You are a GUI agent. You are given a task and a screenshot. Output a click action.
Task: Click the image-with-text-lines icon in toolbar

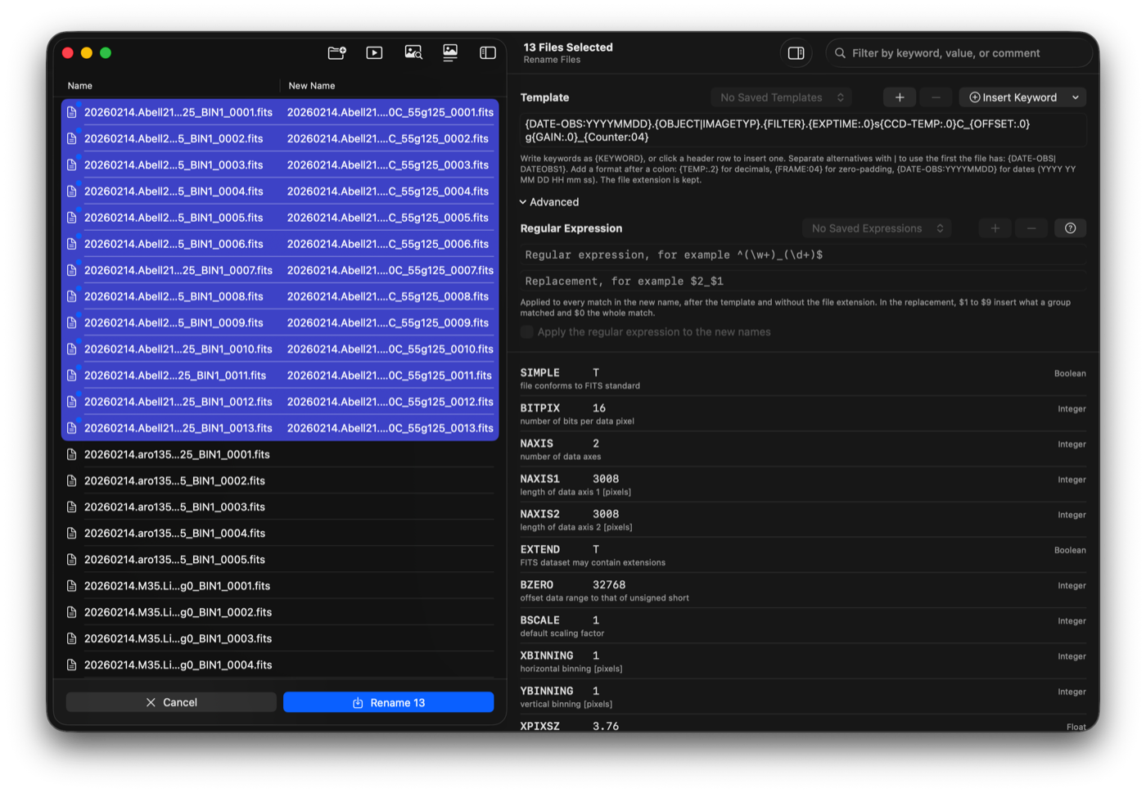coord(450,53)
